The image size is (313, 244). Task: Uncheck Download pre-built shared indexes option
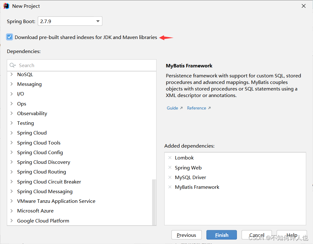10,37
